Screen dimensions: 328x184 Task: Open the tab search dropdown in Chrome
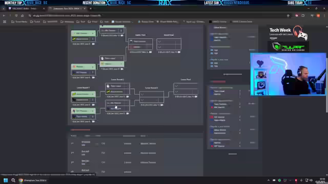point(4,9)
